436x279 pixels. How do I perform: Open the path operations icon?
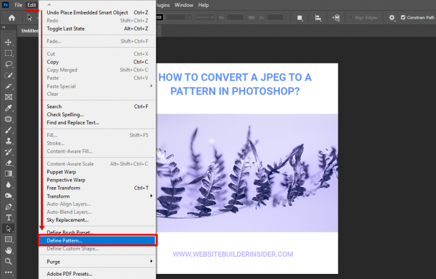click(300, 18)
